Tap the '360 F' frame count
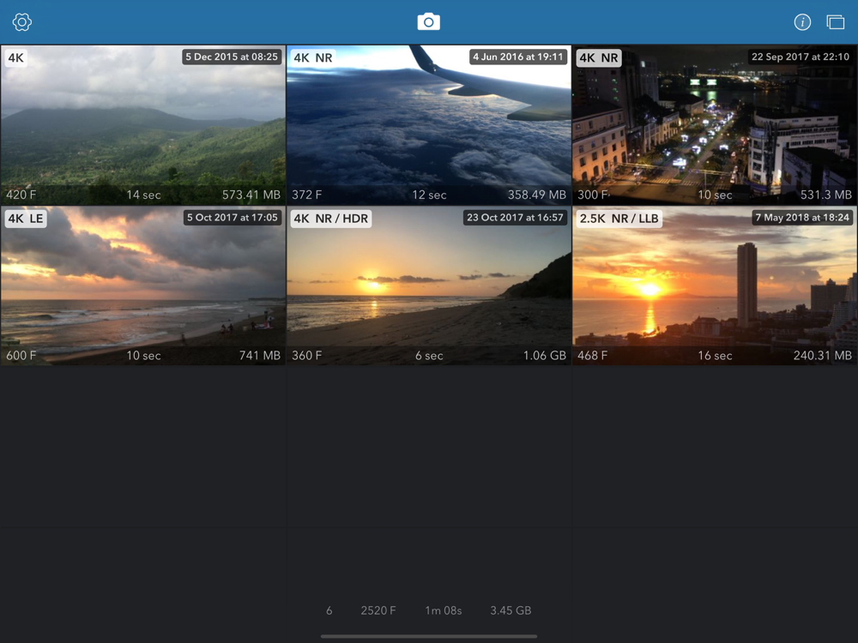 pyautogui.click(x=306, y=356)
